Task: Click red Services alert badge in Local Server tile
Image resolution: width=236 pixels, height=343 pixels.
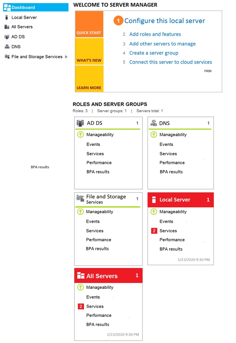Action: pos(154,231)
